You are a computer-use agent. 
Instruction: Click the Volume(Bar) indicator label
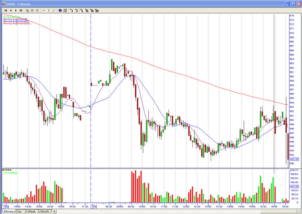tap(11, 173)
